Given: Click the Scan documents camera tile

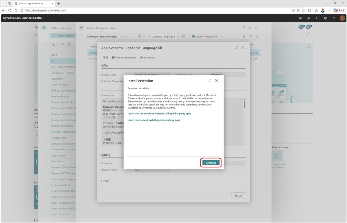Looking at the screenshot, I should (x=277, y=156).
